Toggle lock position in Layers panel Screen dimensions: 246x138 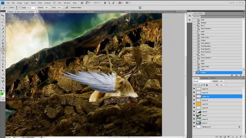click(x=204, y=85)
